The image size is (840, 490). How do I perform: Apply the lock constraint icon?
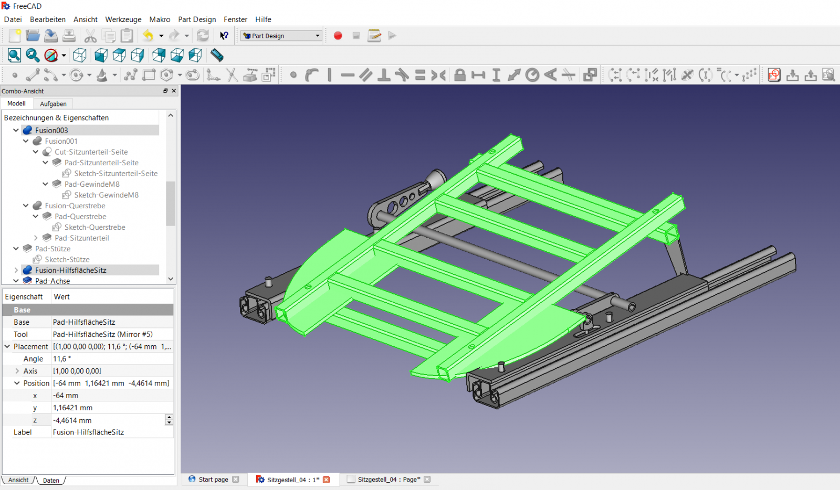(x=460, y=75)
